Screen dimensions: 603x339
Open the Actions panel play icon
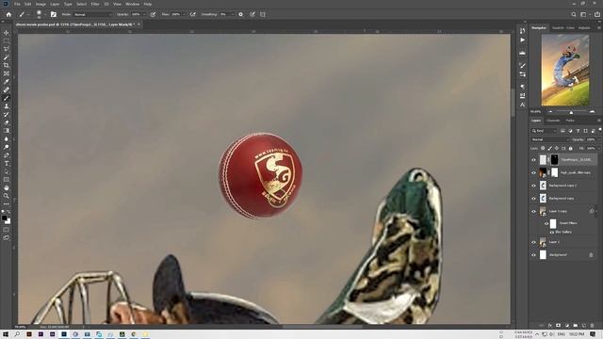coord(522,40)
